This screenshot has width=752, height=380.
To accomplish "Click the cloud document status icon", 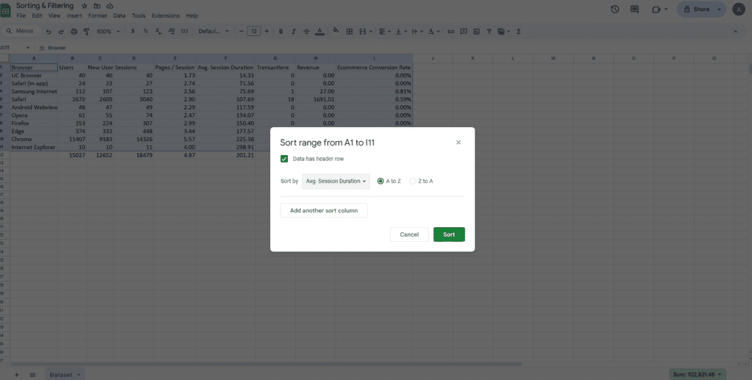I will pos(110,6).
